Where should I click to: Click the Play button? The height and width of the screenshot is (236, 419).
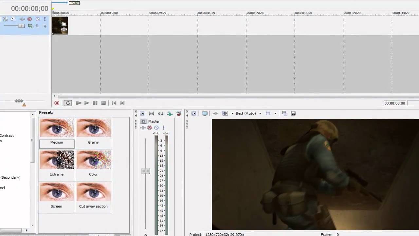[87, 103]
